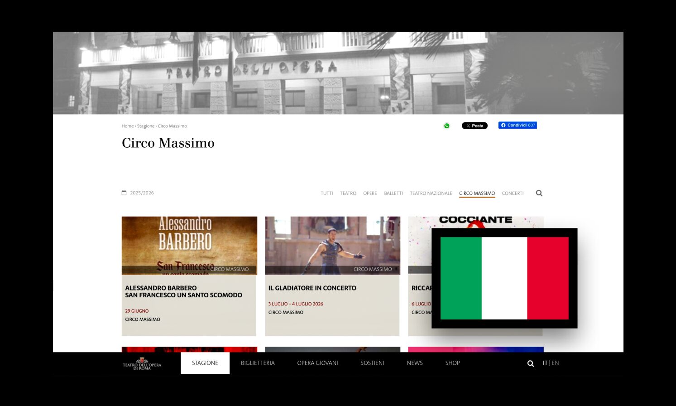Click the X Posta share button
676x406 pixels.
click(x=475, y=126)
